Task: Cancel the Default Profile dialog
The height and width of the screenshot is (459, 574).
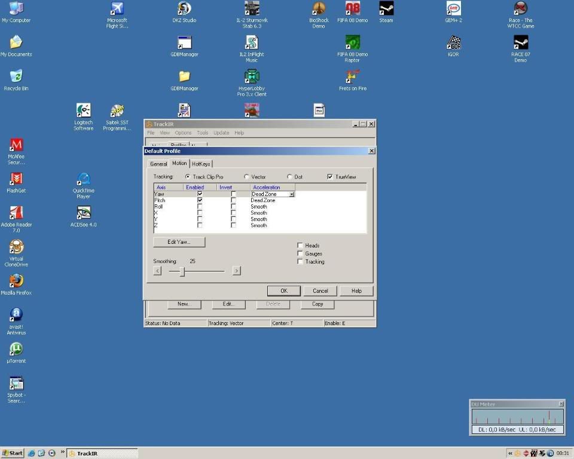Action: point(320,290)
